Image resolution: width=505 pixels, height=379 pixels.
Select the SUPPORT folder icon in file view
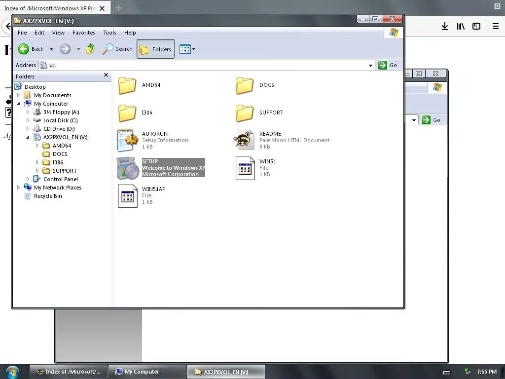point(245,113)
